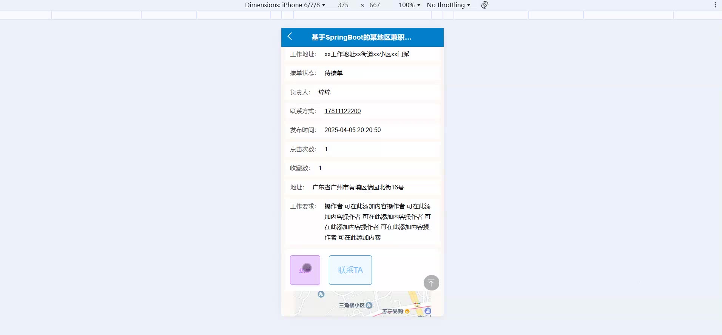This screenshot has height=335, width=722.
Task: Click the 接单 accept order button
Action: 305,270
